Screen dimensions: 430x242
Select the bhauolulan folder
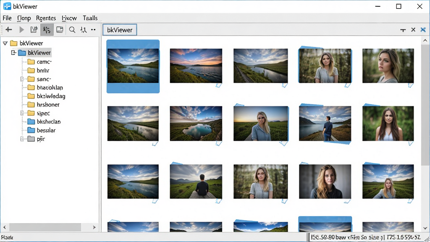pos(45,87)
